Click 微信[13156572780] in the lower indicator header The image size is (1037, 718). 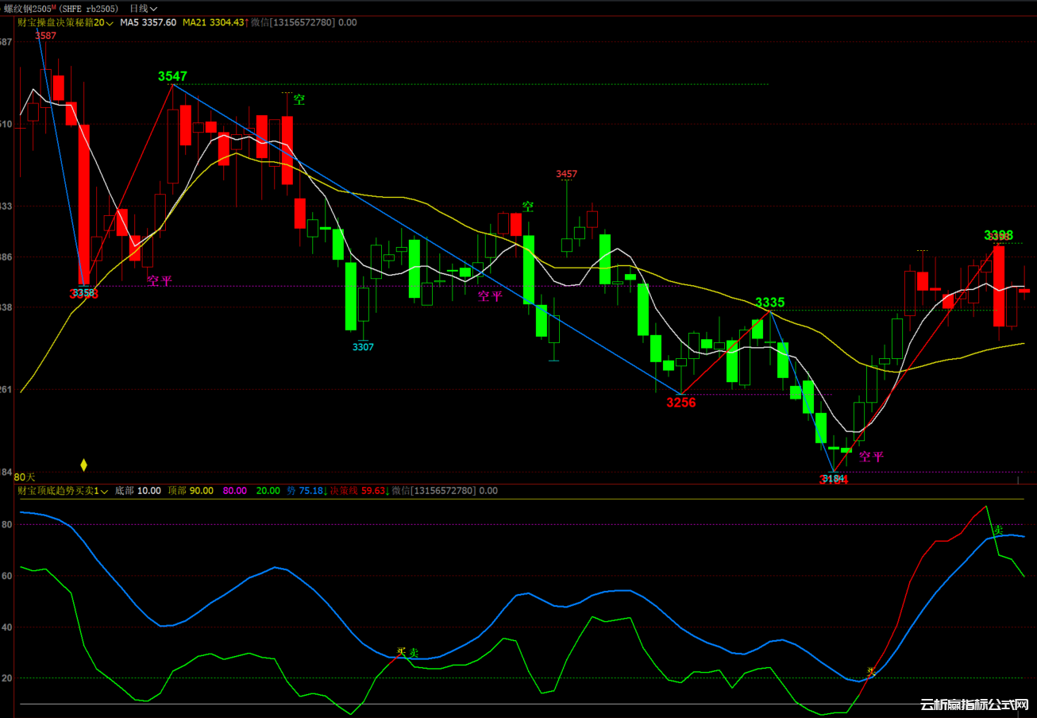434,491
